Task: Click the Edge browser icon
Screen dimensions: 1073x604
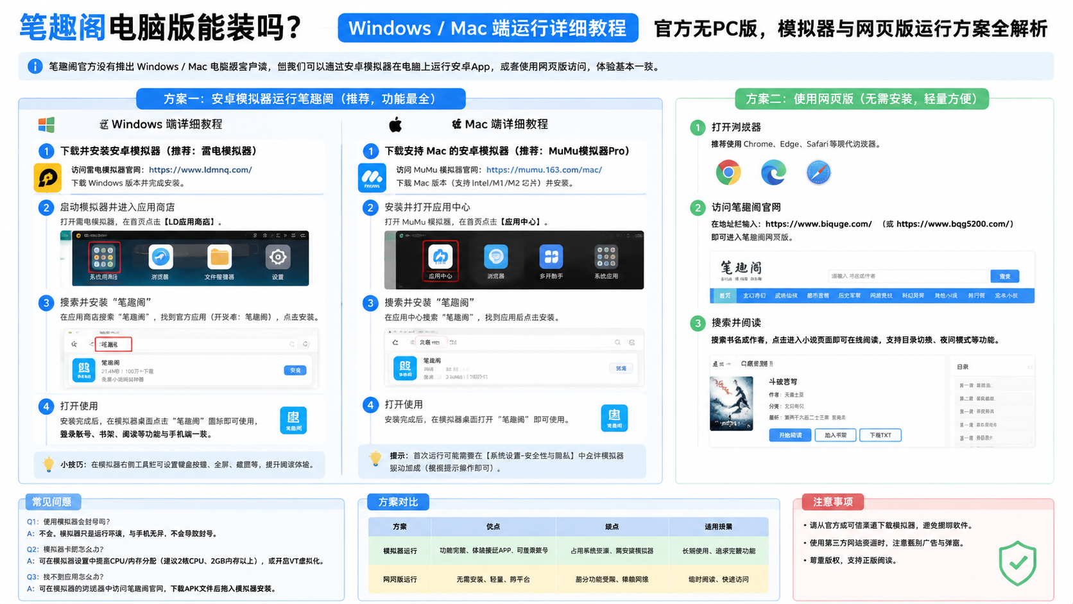Action: [773, 173]
